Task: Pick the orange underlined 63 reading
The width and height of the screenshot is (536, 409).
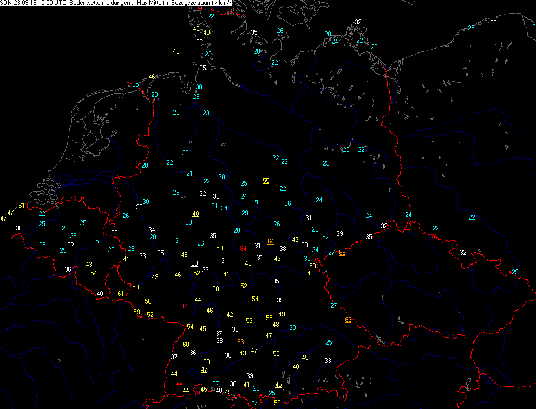Action: coord(348,320)
